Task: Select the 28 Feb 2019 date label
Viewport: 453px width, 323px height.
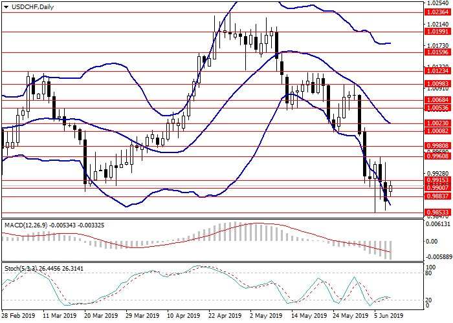Action: [17, 317]
